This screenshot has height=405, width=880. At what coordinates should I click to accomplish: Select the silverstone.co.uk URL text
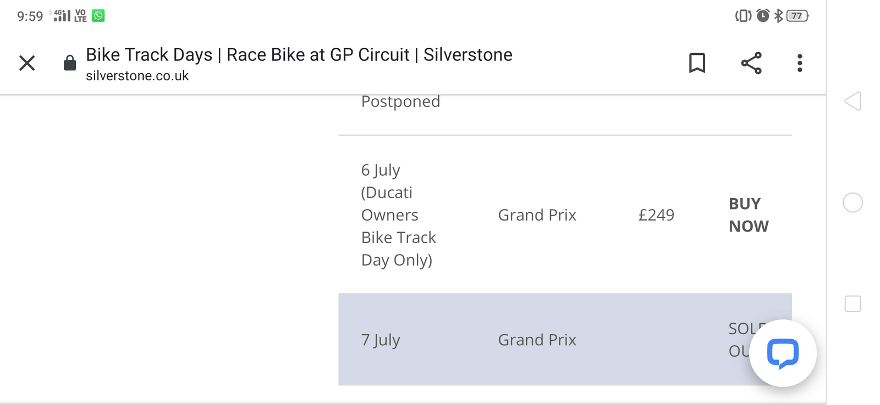137,76
